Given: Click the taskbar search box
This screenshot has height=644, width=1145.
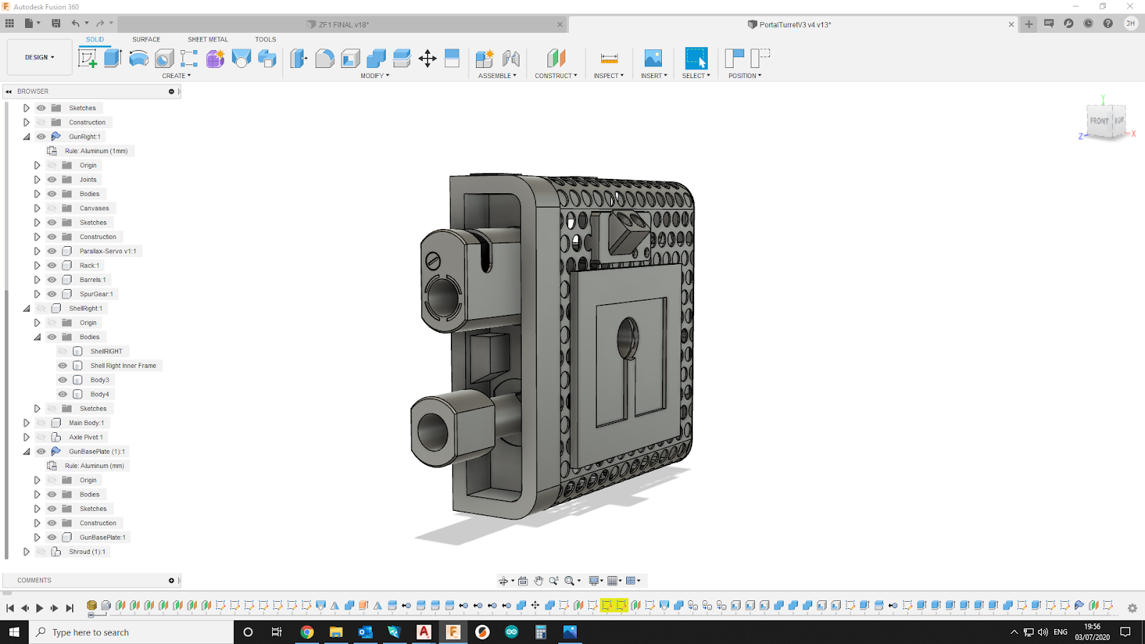Looking at the screenshot, I should [132, 632].
